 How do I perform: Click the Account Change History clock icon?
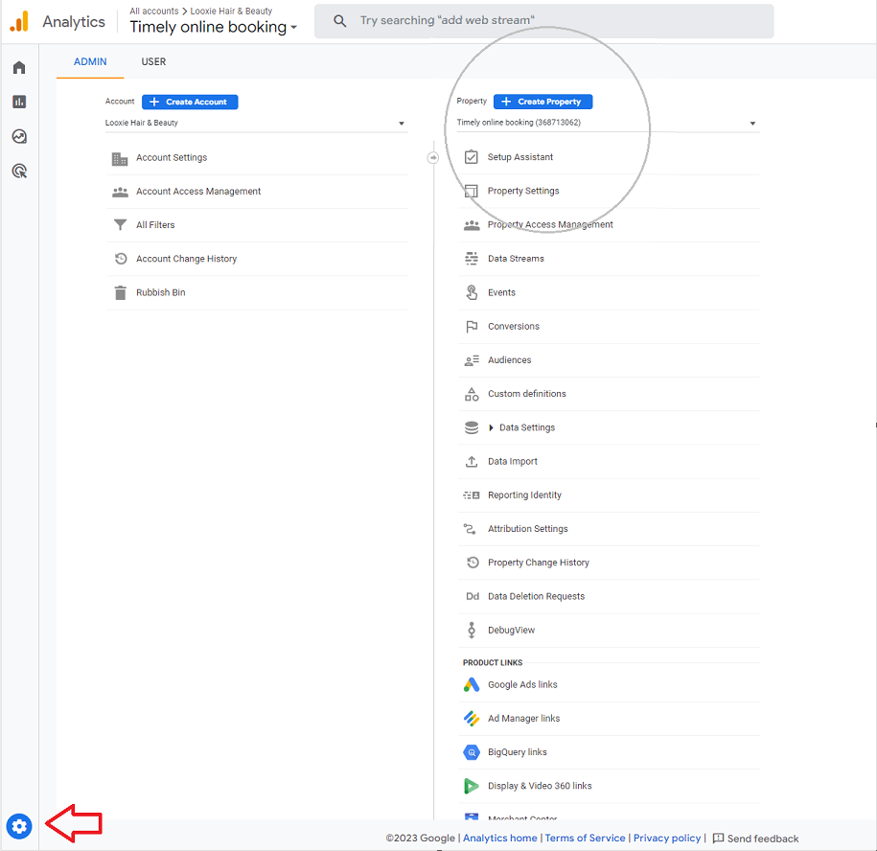(x=121, y=259)
